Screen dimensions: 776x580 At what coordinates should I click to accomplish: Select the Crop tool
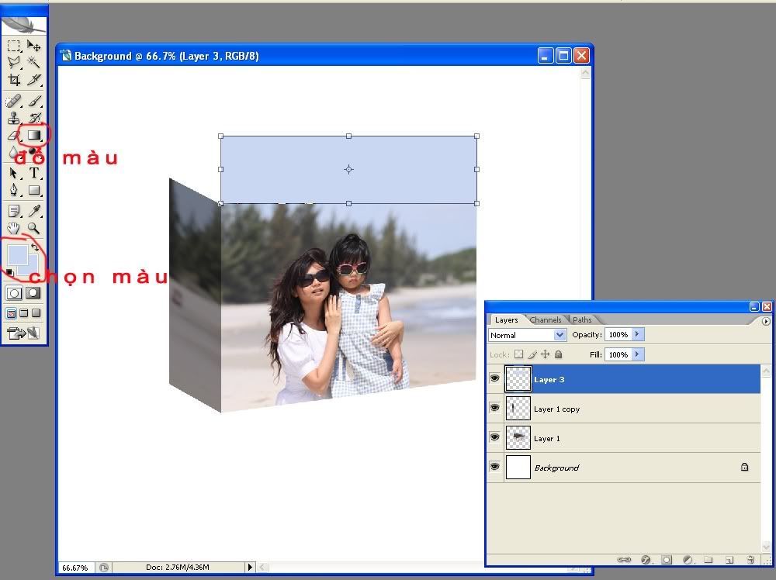click(x=14, y=80)
